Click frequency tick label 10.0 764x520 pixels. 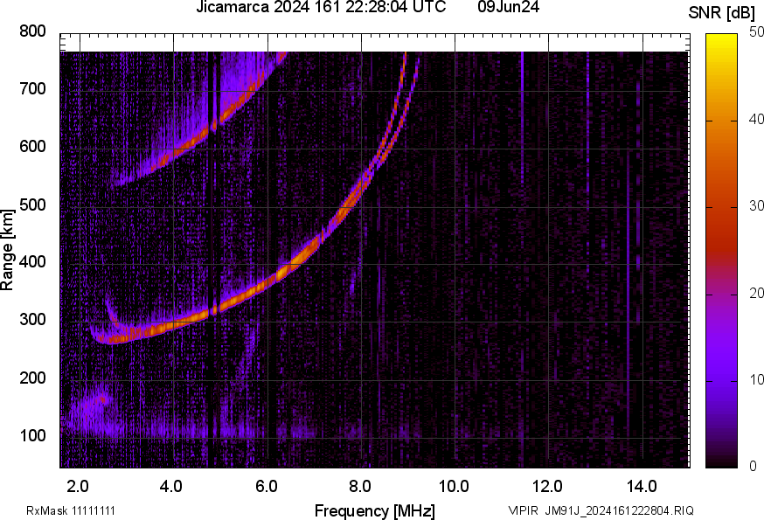pos(454,487)
